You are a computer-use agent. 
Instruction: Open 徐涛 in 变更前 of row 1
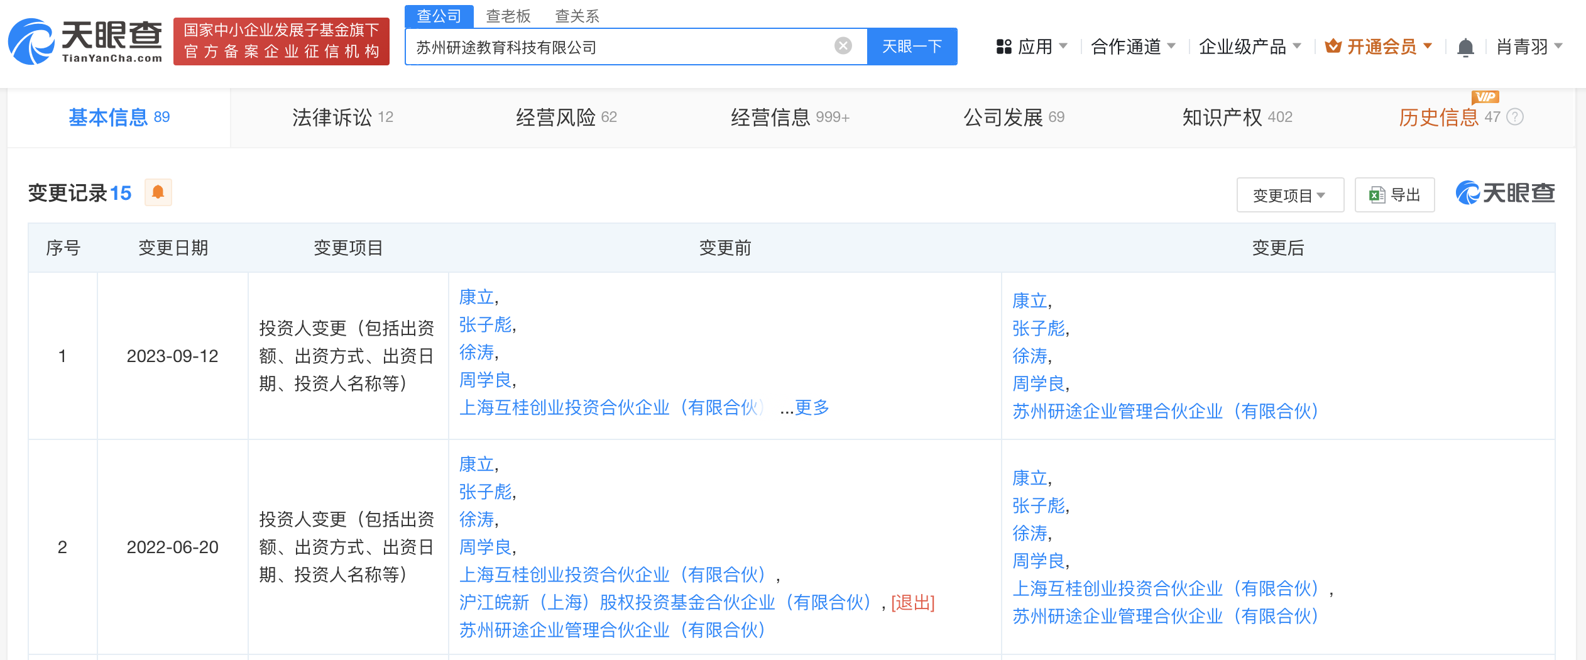[x=476, y=352]
